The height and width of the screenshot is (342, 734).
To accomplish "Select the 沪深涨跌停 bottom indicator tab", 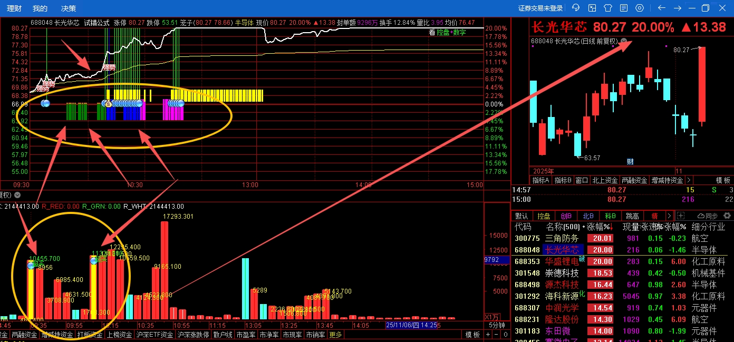I will tap(193, 335).
